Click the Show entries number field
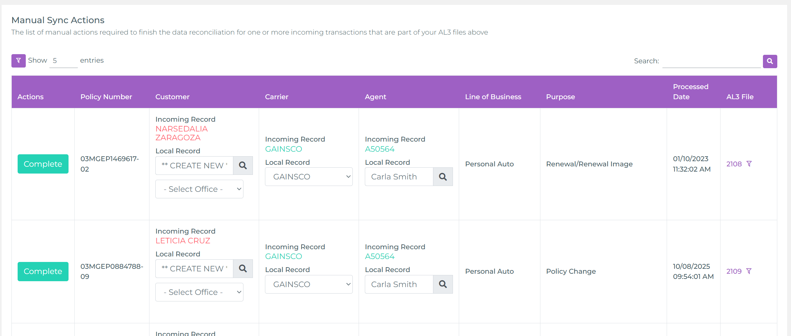The width and height of the screenshot is (791, 336). tap(63, 60)
